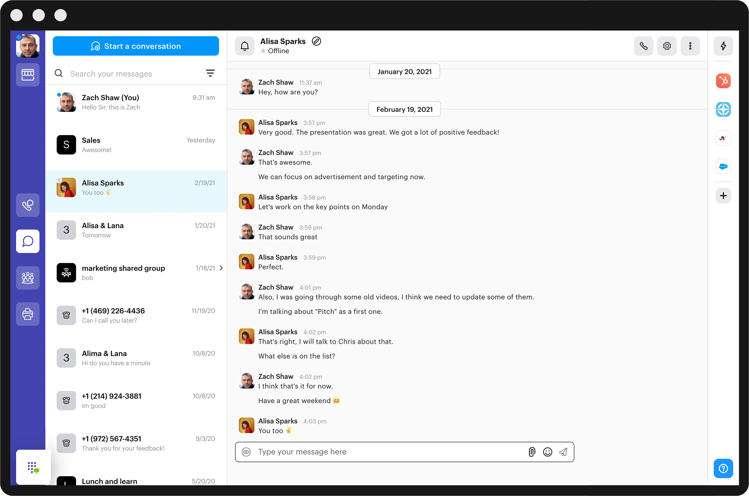Screen dimensions: 749x496
Task: Expand marketing shared group chevron
Action: [x=221, y=268]
